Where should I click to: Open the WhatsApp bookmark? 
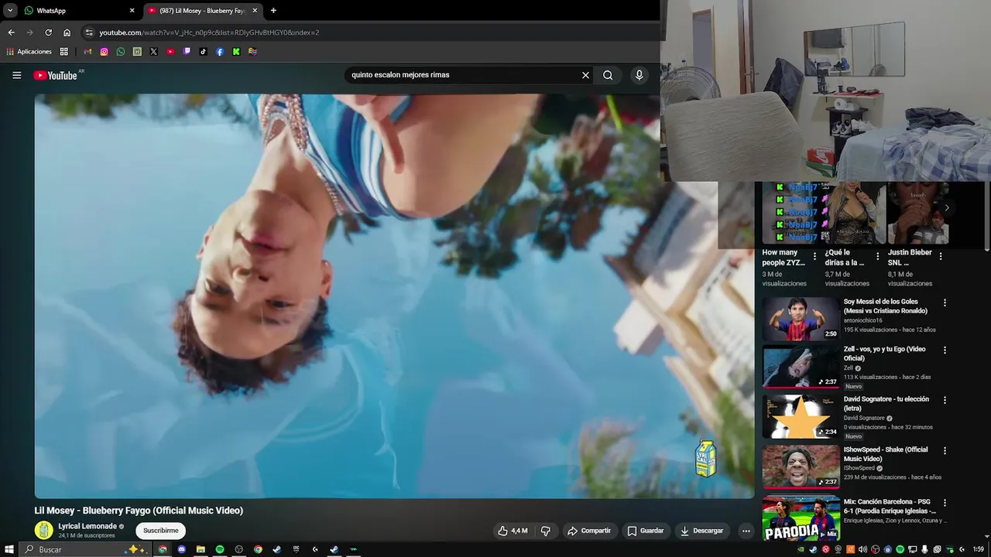pos(121,52)
